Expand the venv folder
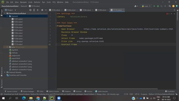Image resolution: width=179 pixels, height=101 pixels. click(x=7, y=47)
